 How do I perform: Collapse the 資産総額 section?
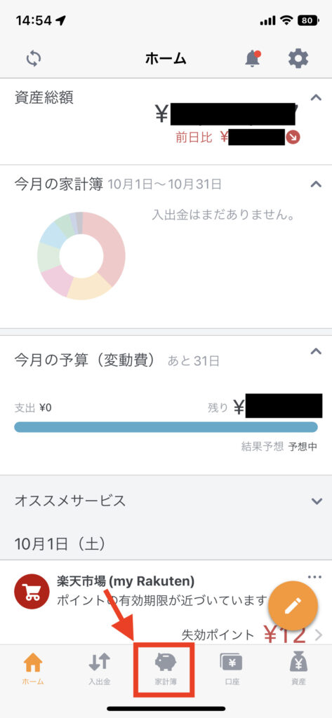coord(316,97)
